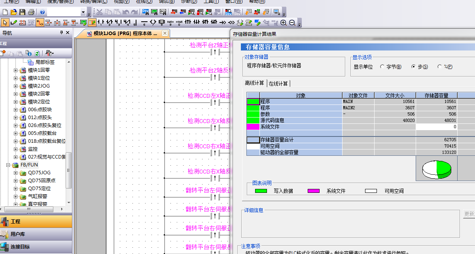Select the arrow selection mode tool

click(5, 22)
